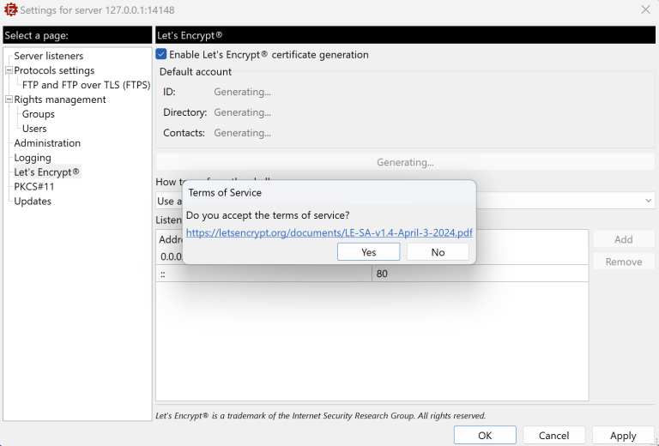Select Protocols settings in the page tree
This screenshot has height=446, width=659.
point(54,70)
